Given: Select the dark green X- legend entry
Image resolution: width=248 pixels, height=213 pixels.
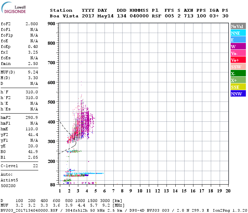Looking at the screenshot, I should [238, 73].
